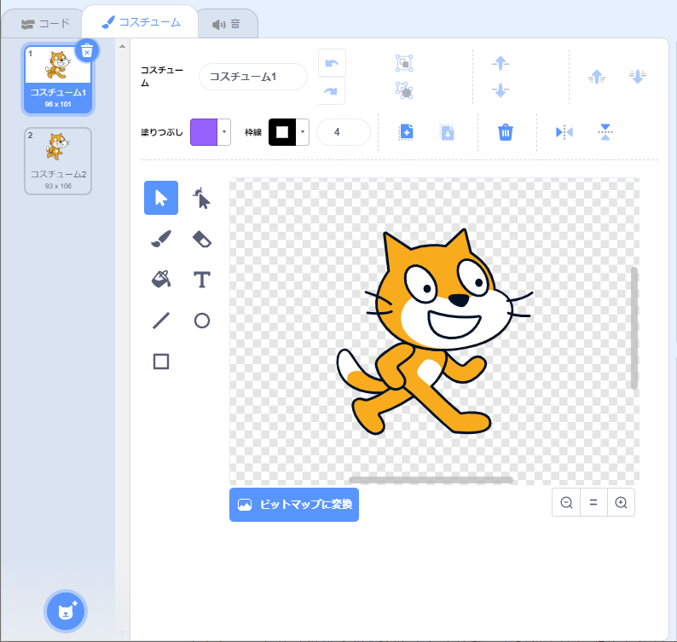Select the Fill bucket tool
Screen dimensions: 677x642
pos(160,280)
